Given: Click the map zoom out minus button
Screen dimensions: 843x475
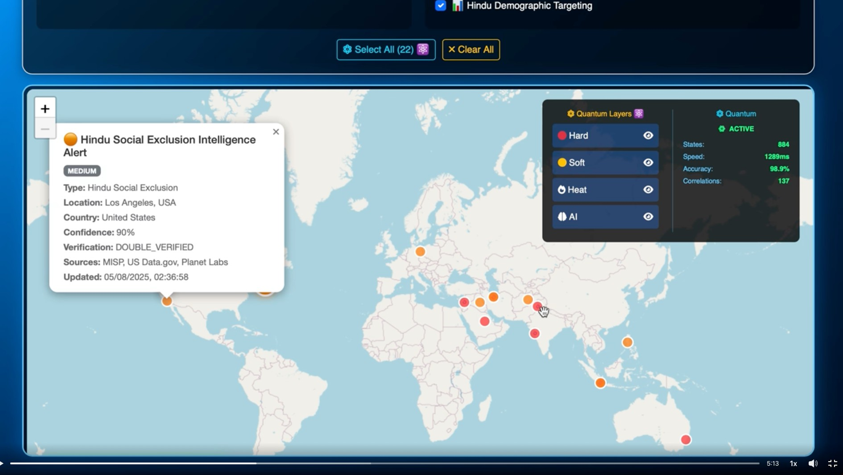Looking at the screenshot, I should (45, 129).
